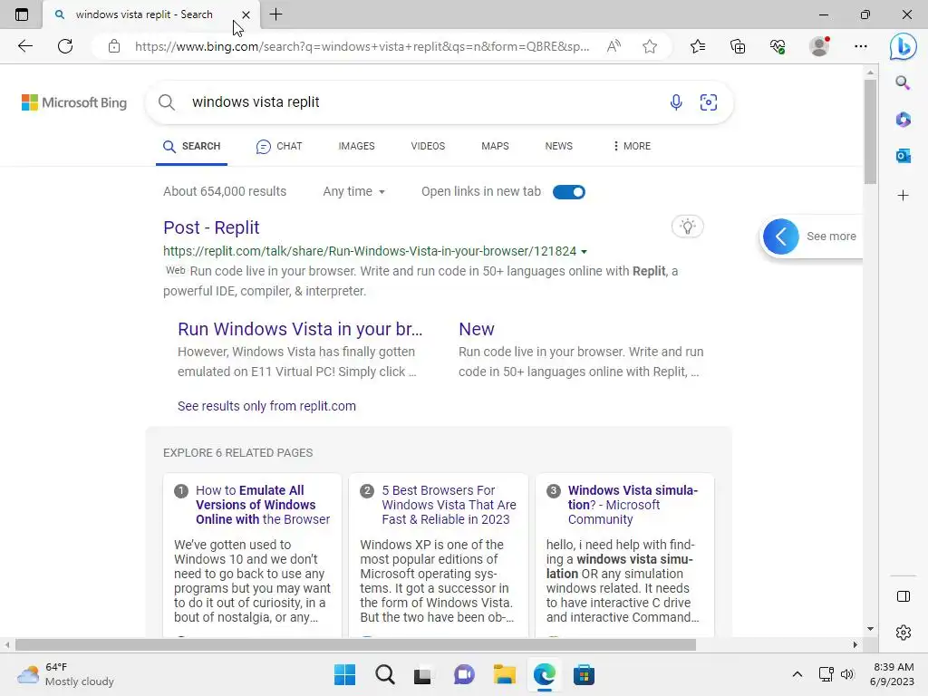Click See results only from replit.com
This screenshot has width=928, height=696.
267,406
